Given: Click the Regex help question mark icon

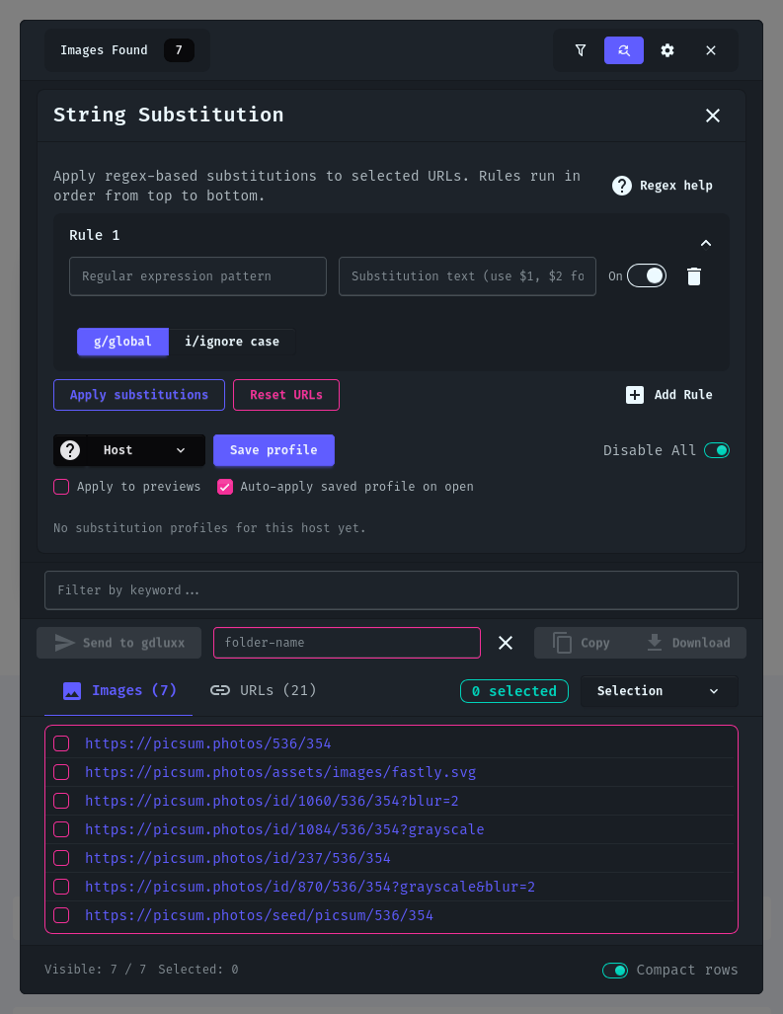Looking at the screenshot, I should [x=622, y=186].
